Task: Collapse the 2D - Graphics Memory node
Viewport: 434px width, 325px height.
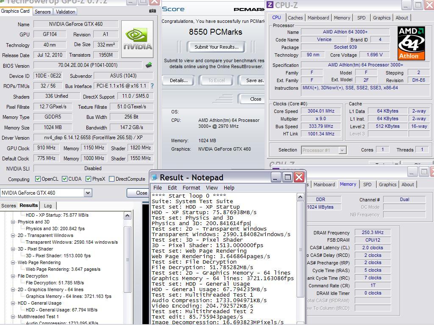Action: (x=13, y=289)
